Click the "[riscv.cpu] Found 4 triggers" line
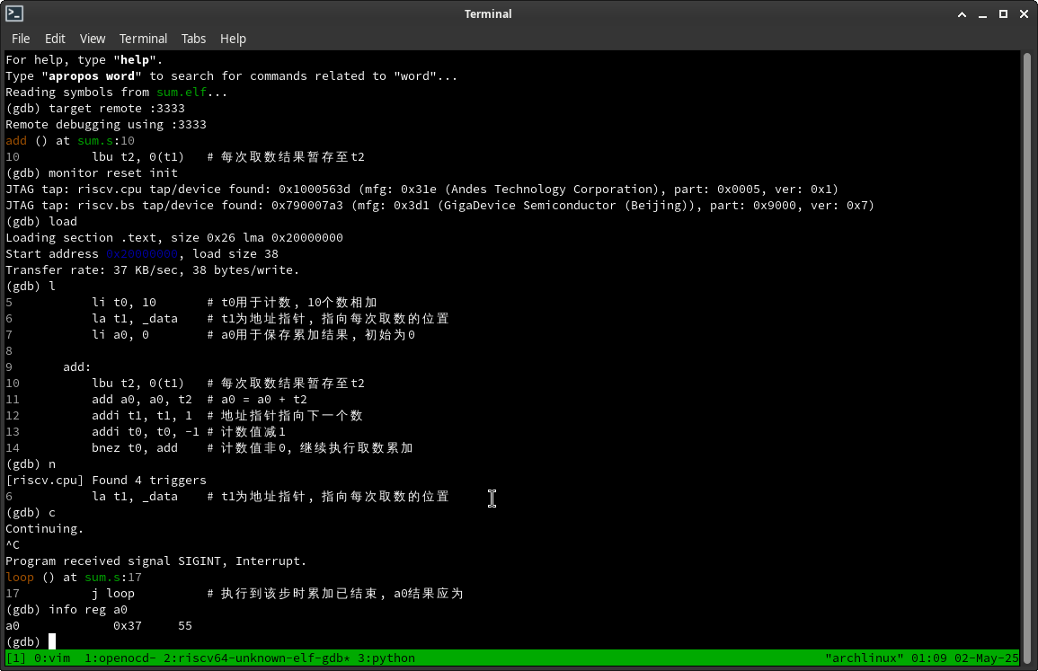This screenshot has width=1038, height=671. pos(106,481)
